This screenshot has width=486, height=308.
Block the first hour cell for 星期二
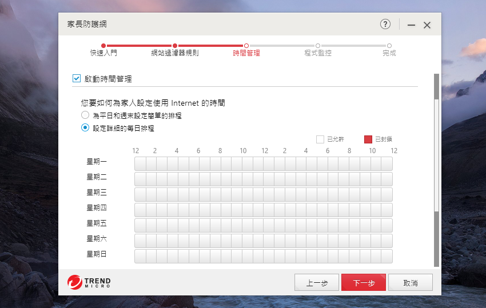pyautogui.click(x=141, y=179)
